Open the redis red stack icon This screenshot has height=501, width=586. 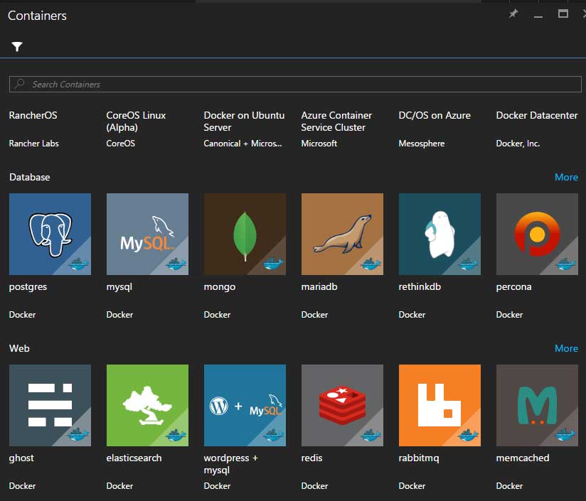(342, 405)
